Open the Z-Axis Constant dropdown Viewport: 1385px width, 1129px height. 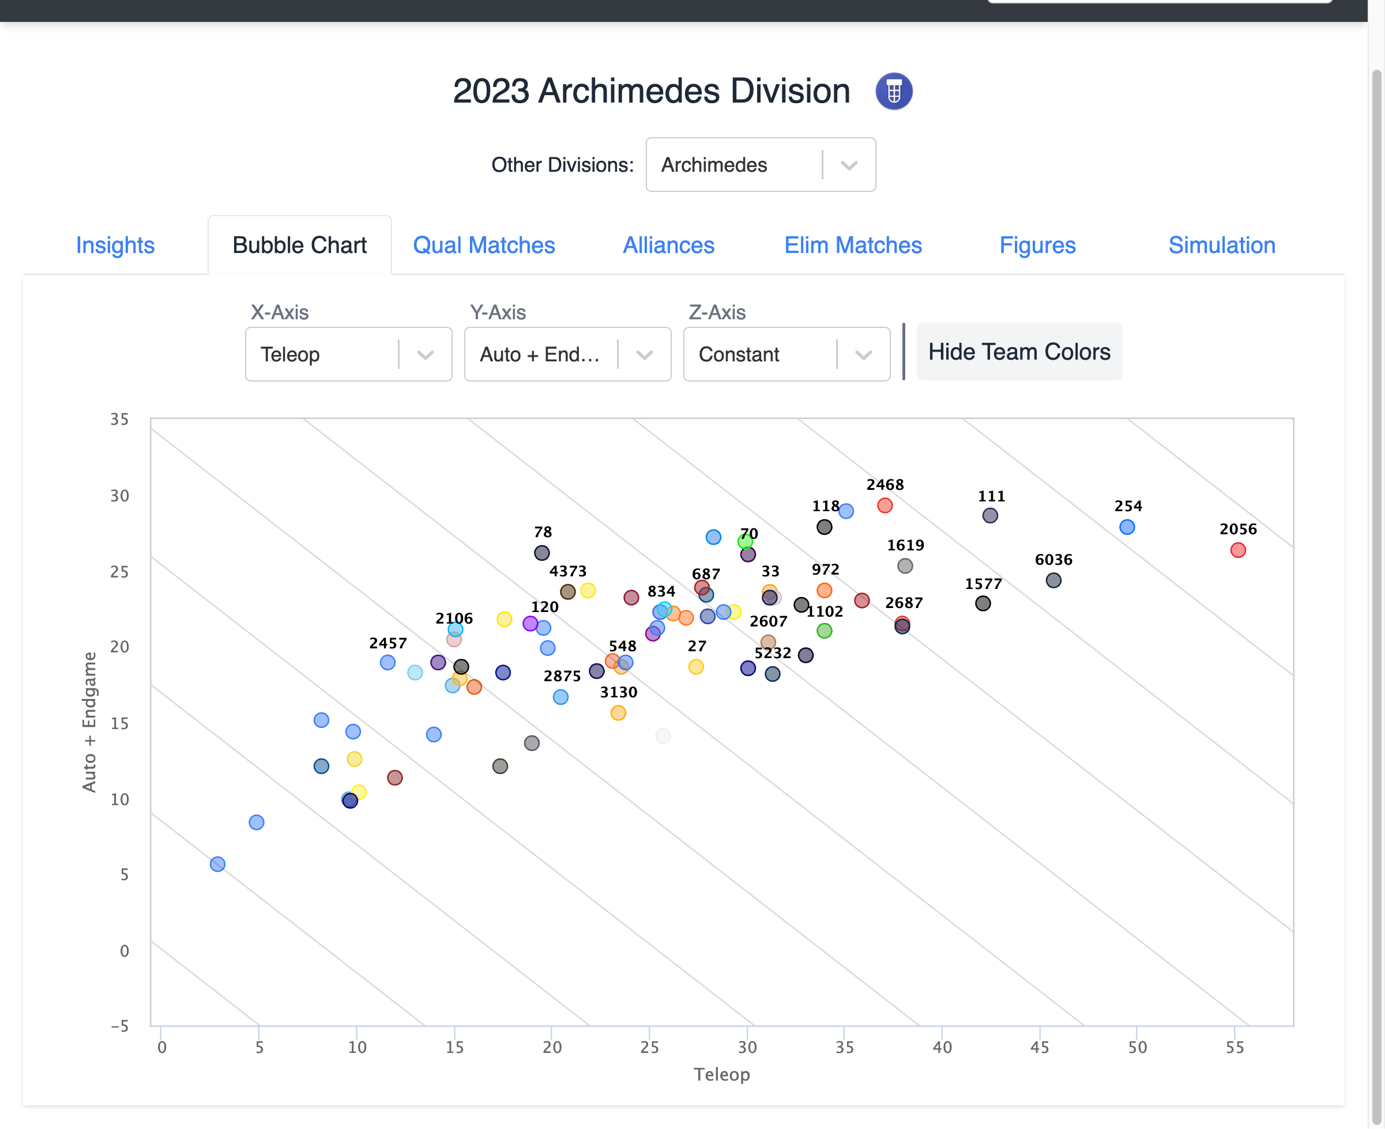point(786,354)
